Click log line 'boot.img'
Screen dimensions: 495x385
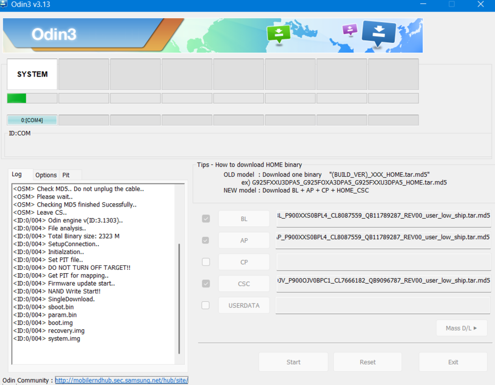pos(43,323)
